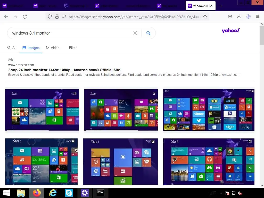Click scrollbar up arrow
264x198 pixels.
pyautogui.click(x=262, y=24)
